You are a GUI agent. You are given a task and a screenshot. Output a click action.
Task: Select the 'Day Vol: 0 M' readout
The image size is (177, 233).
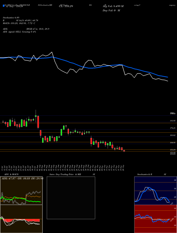coord(111,11)
